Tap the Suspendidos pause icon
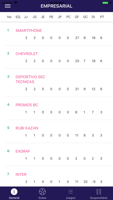Image resolution: width=113 pixels, height=200 pixels. tap(99, 192)
